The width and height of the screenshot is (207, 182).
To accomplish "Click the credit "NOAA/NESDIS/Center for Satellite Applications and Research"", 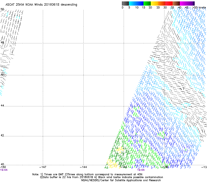I will tap(121, 180).
